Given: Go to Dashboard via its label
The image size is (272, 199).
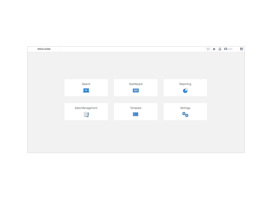Looking at the screenshot, I should [x=136, y=84].
